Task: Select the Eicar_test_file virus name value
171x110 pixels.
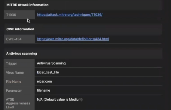Action: click(48, 72)
